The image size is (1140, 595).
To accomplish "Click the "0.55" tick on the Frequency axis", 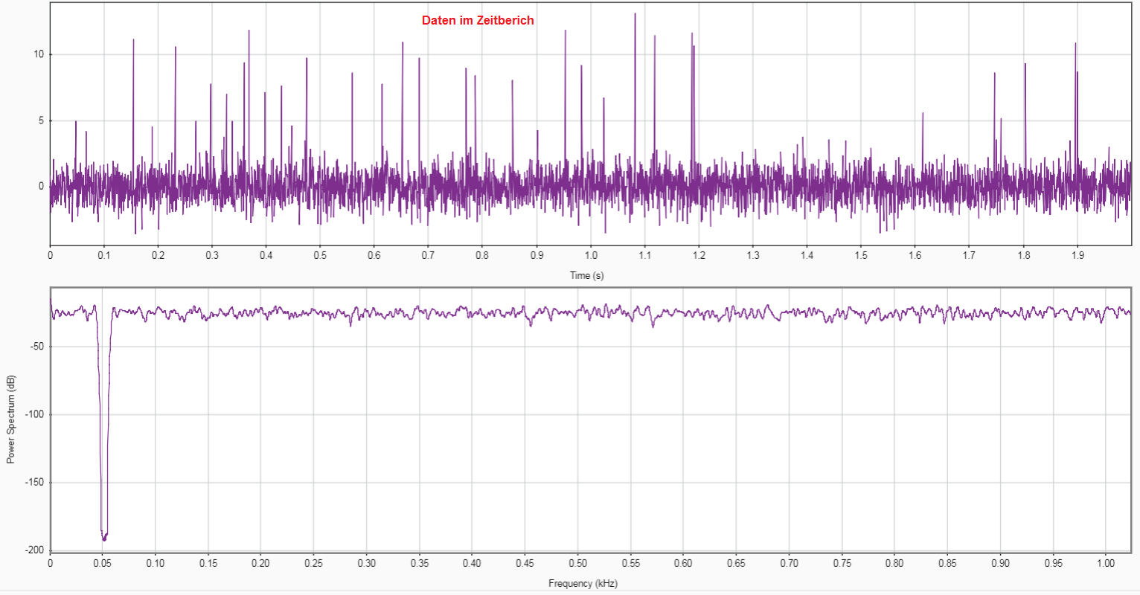I will coord(631,563).
